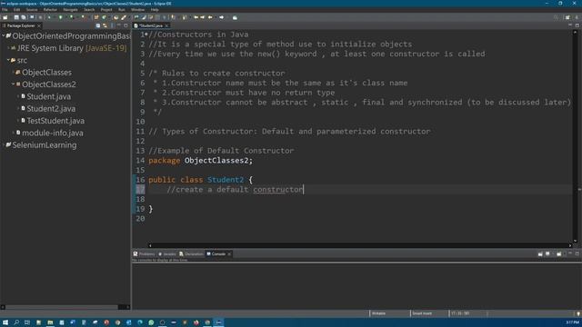
Task: Expand Student.java in the tree
Action: (18, 96)
